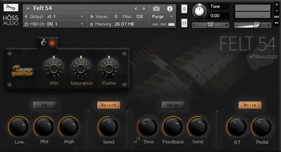Image resolution: width=281 pixels, height=152 pixels.
Task: Click the Delay Feedback knob
Action: coord(173,127)
